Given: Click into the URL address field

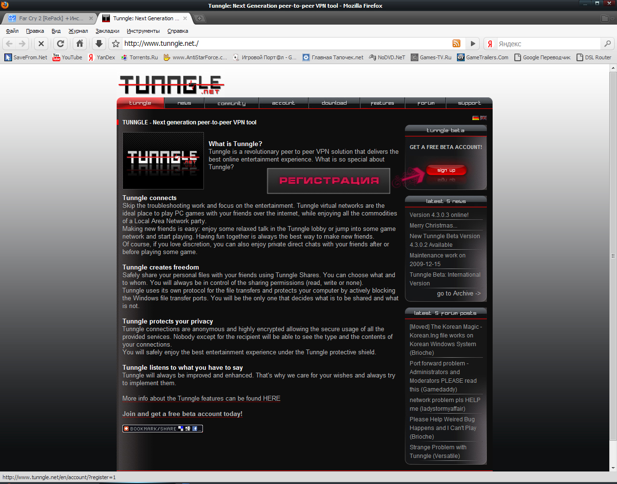Looking at the screenshot, I should [x=284, y=43].
